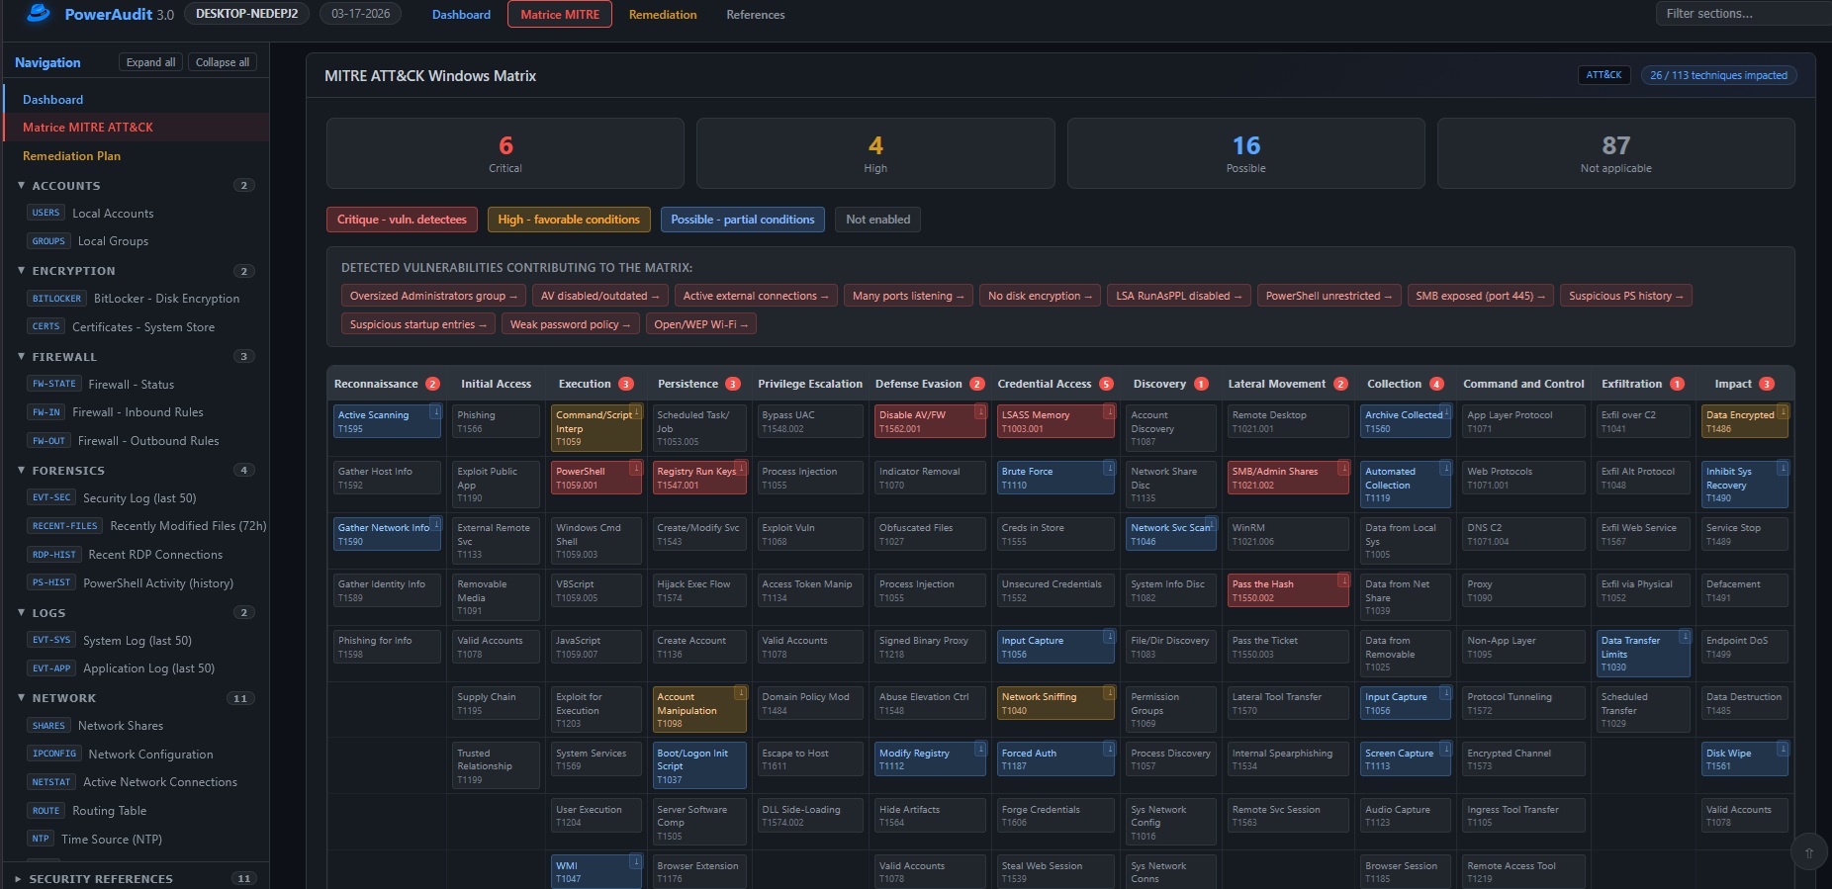Click the Credential Access column header

1054,384
